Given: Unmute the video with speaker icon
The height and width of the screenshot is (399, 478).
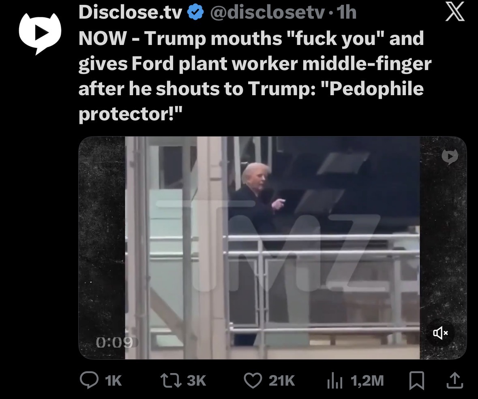Looking at the screenshot, I should [440, 333].
